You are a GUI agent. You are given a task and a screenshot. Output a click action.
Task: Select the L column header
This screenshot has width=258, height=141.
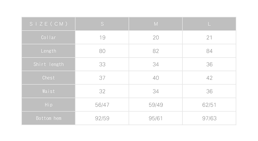click(209, 24)
